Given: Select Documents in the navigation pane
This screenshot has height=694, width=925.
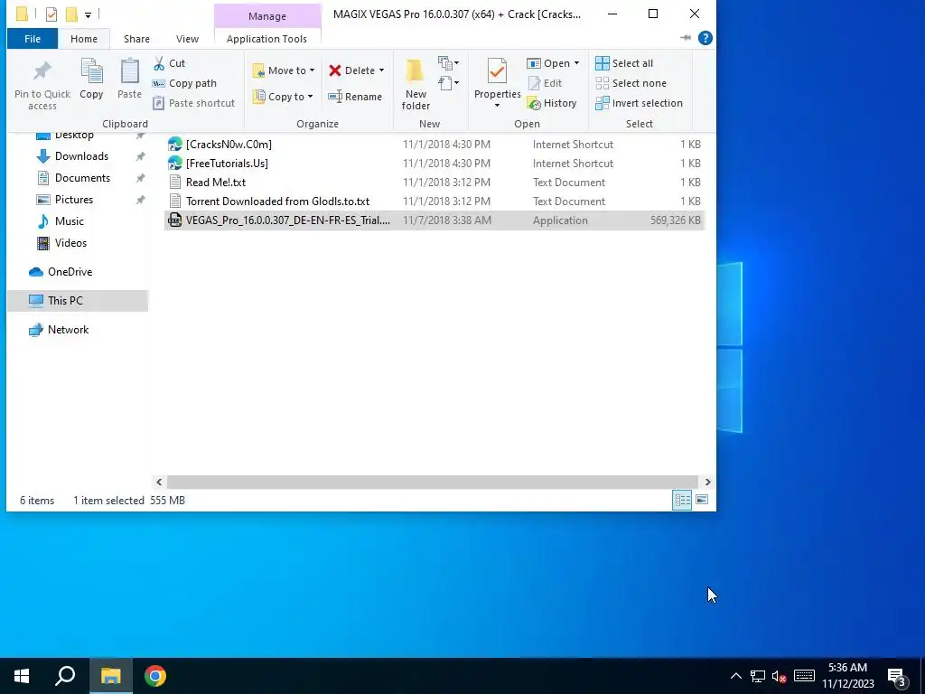Looking at the screenshot, I should 82,178.
